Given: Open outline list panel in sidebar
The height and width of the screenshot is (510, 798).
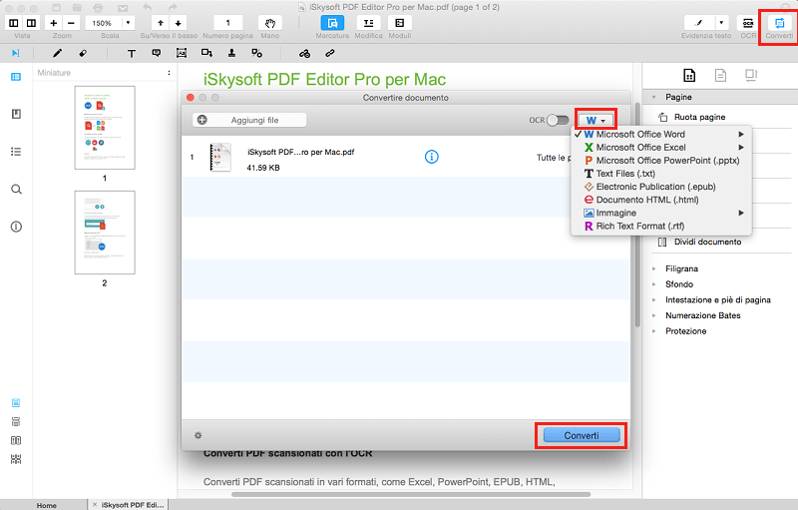Looking at the screenshot, I should click(x=16, y=152).
